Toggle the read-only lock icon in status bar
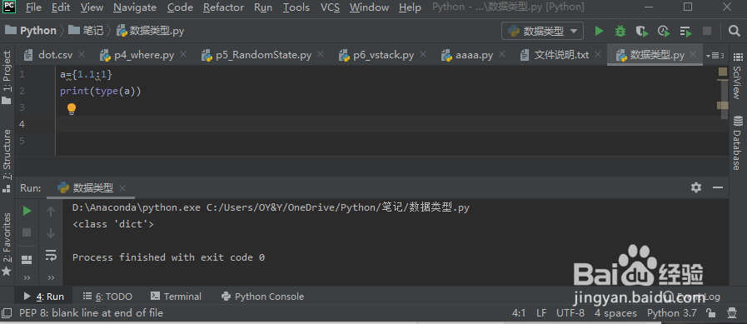 711,313
